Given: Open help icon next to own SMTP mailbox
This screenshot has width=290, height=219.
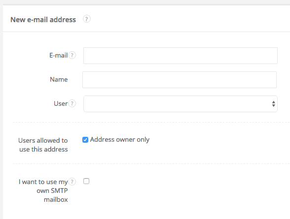Looking at the screenshot, I should click(x=72, y=182).
